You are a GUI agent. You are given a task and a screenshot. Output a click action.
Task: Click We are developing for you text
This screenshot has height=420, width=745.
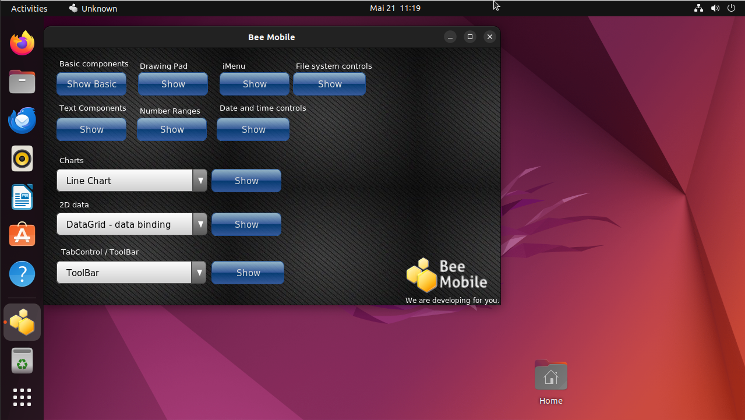pyautogui.click(x=453, y=301)
